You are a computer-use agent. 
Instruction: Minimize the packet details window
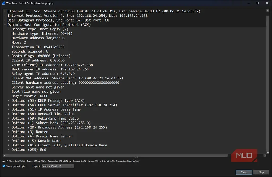pos(249,3)
